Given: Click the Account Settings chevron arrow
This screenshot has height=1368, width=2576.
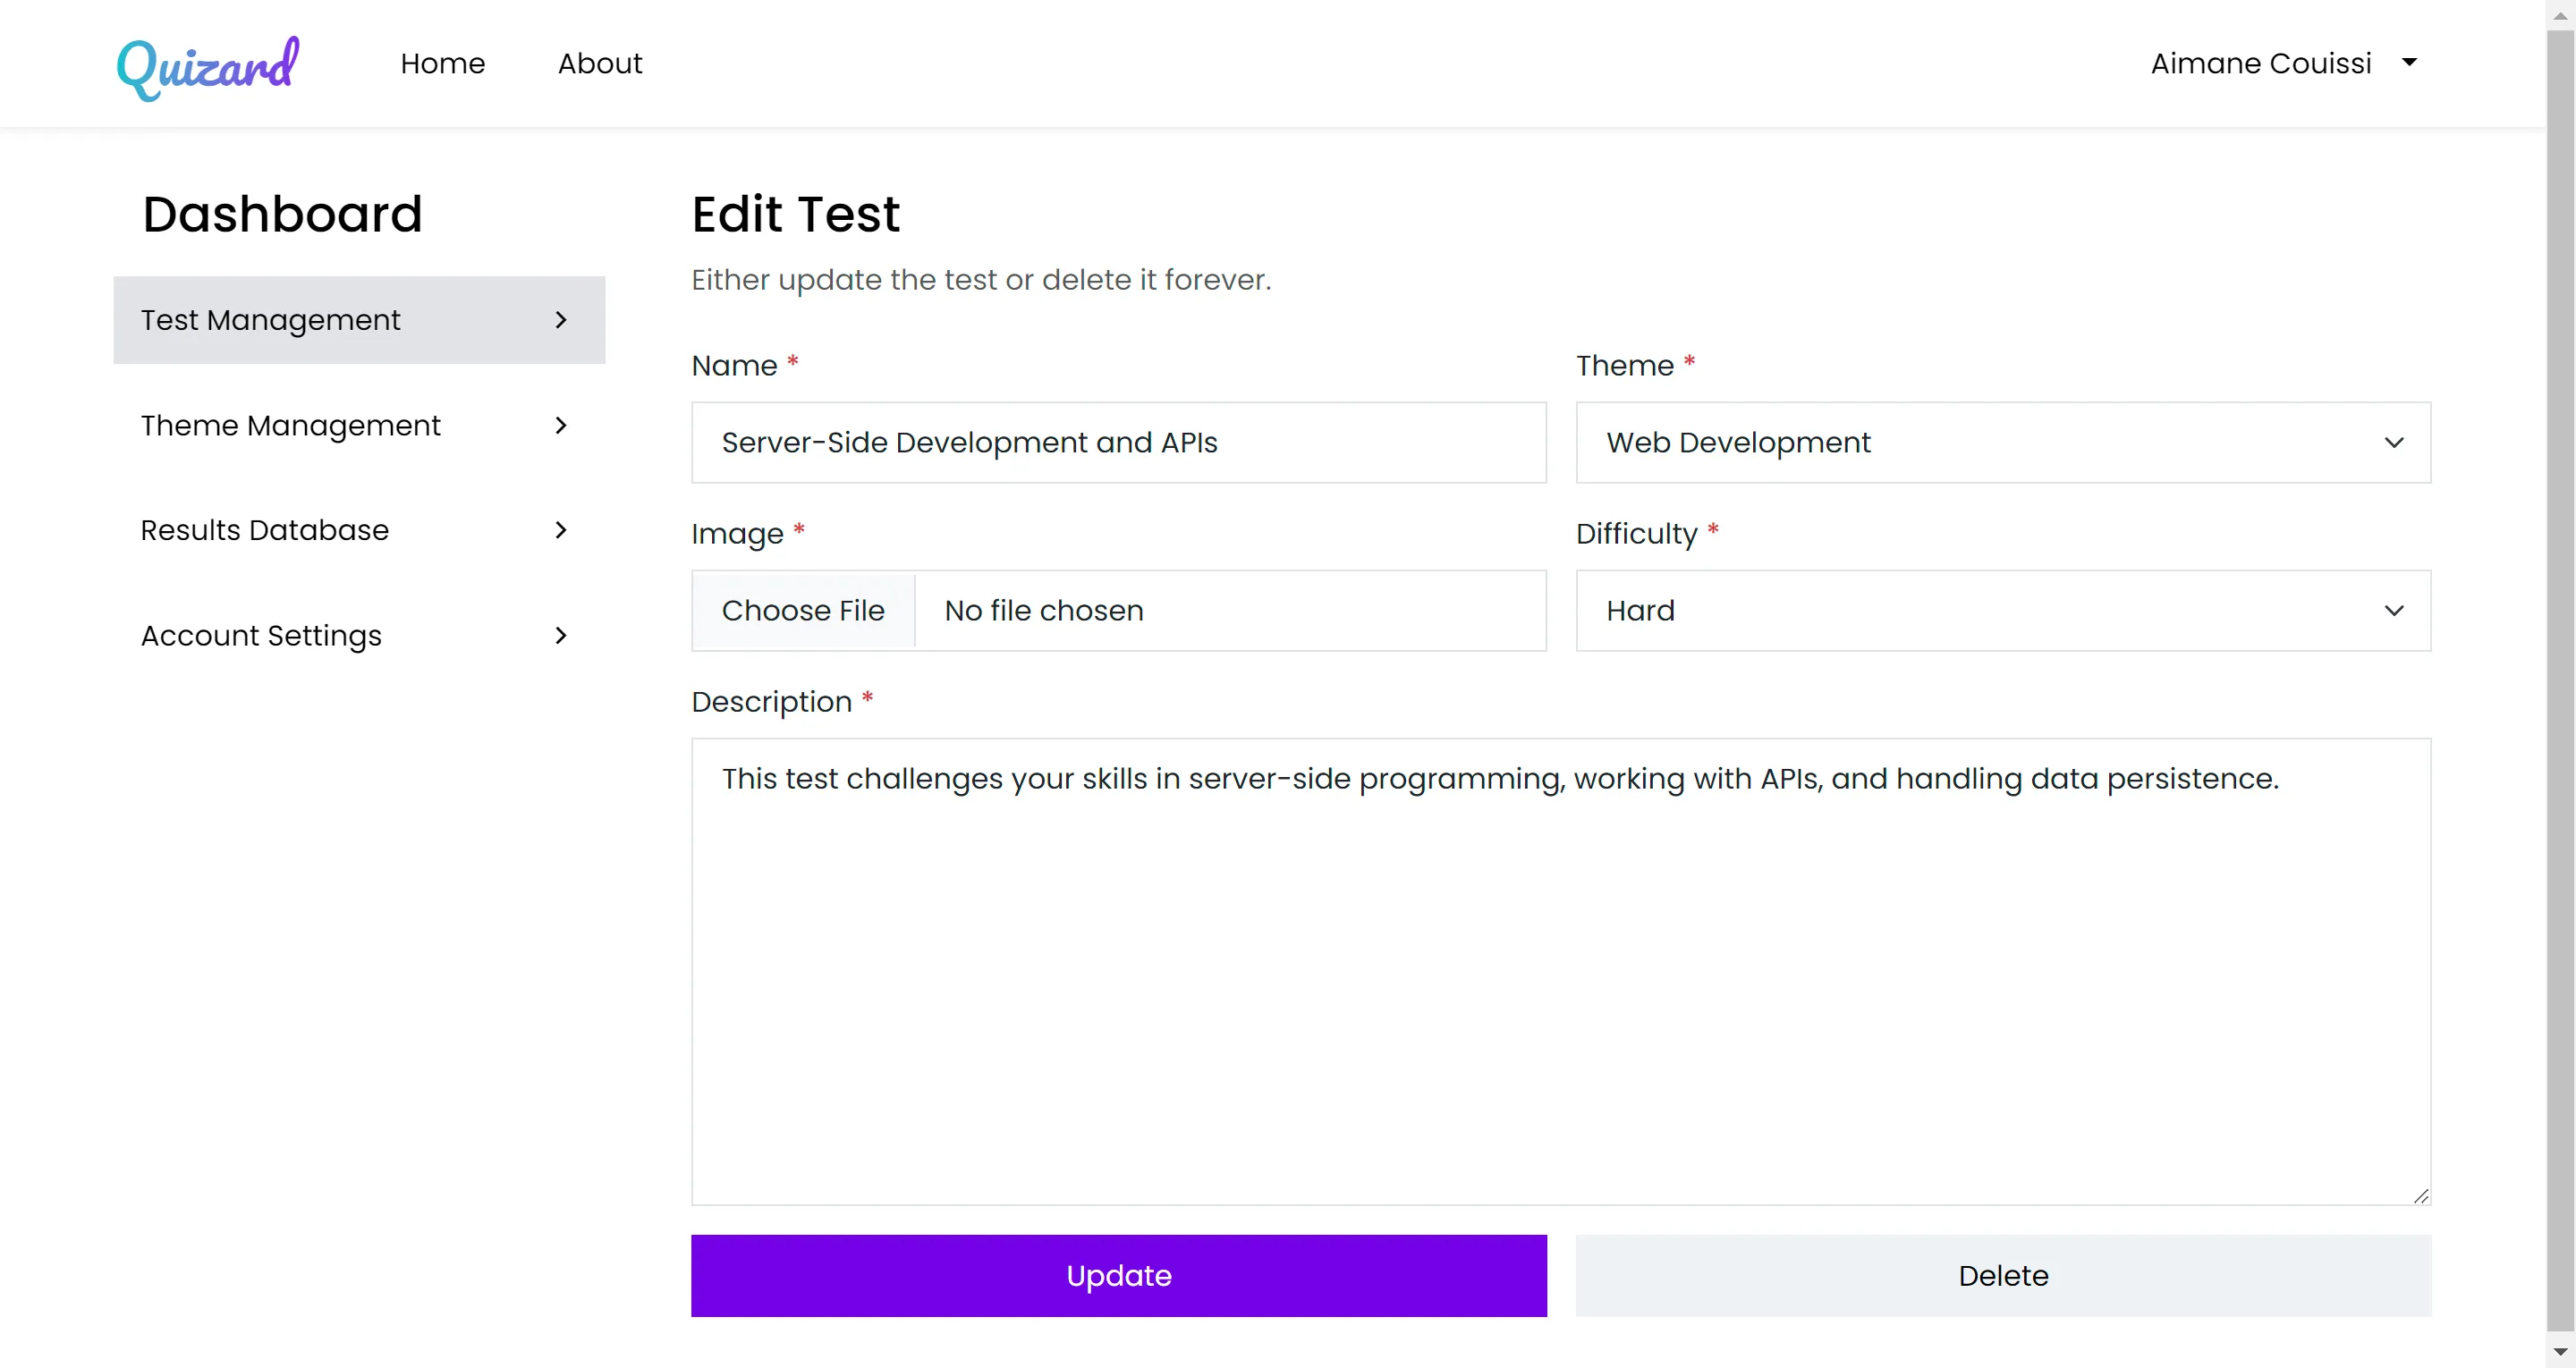Looking at the screenshot, I should (561, 635).
